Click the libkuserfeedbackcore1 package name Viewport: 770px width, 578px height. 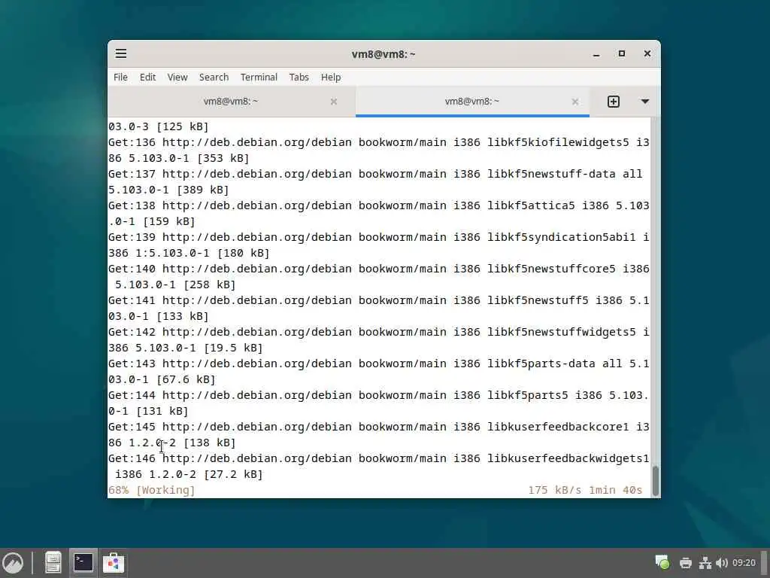point(558,427)
